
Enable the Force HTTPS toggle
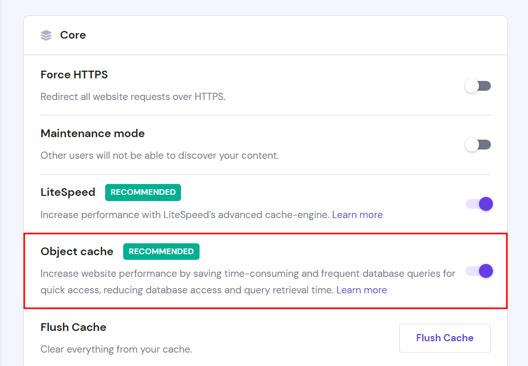[x=477, y=86]
